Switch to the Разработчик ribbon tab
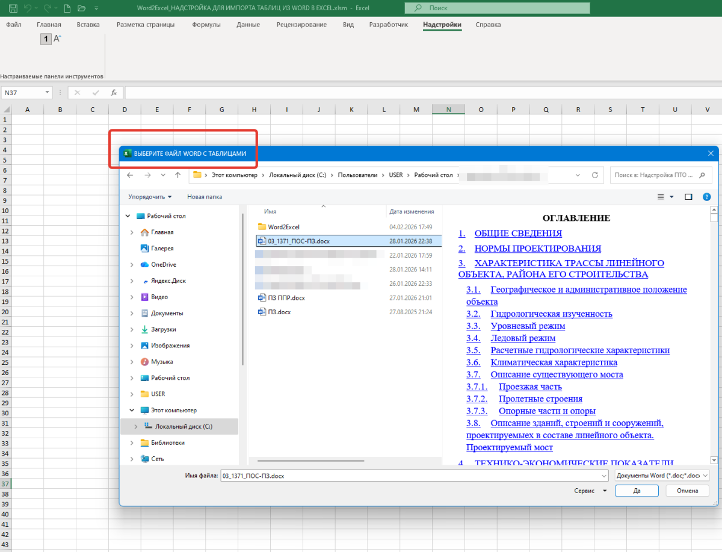722x552 pixels. point(389,25)
